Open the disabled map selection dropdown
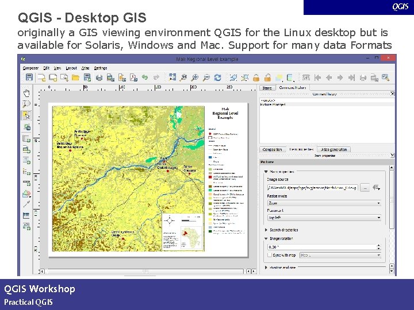The image size is (414, 310). (x=340, y=255)
